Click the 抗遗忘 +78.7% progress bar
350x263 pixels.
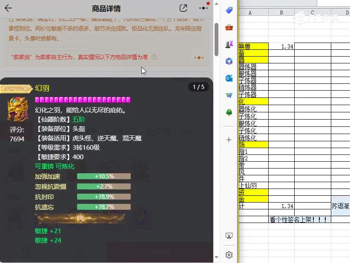(104, 207)
